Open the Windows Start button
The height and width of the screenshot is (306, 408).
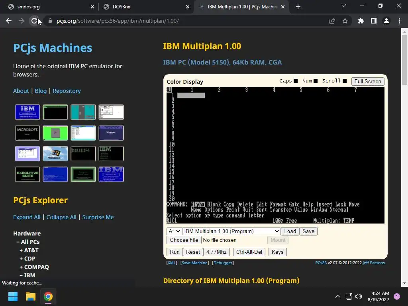point(13,296)
